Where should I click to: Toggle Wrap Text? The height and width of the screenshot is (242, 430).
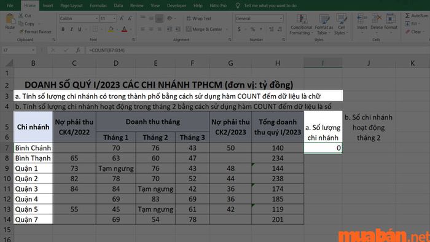[x=199, y=18]
